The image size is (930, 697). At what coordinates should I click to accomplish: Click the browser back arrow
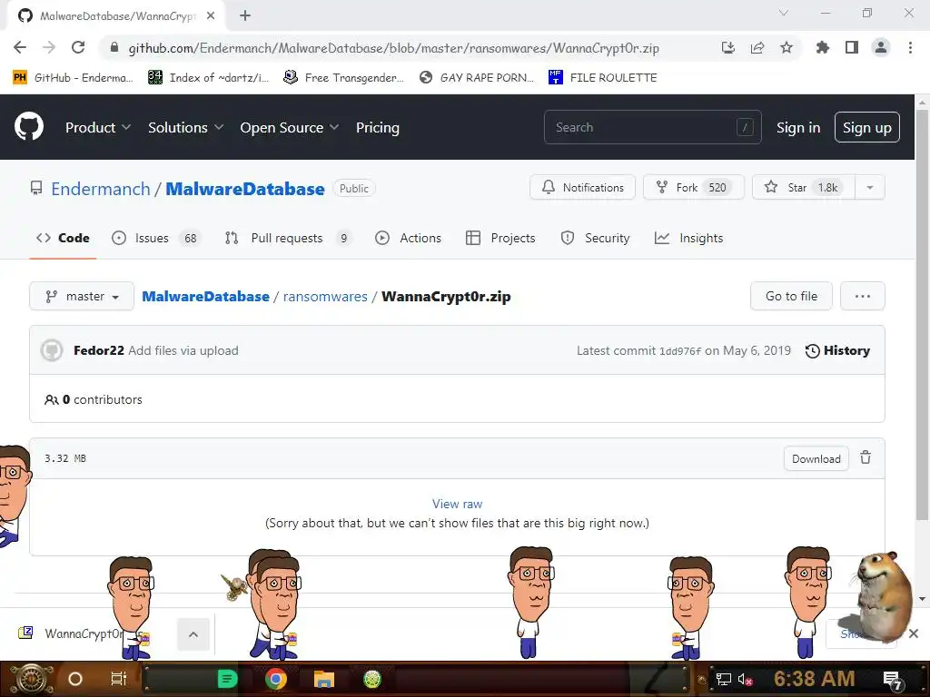tap(20, 47)
